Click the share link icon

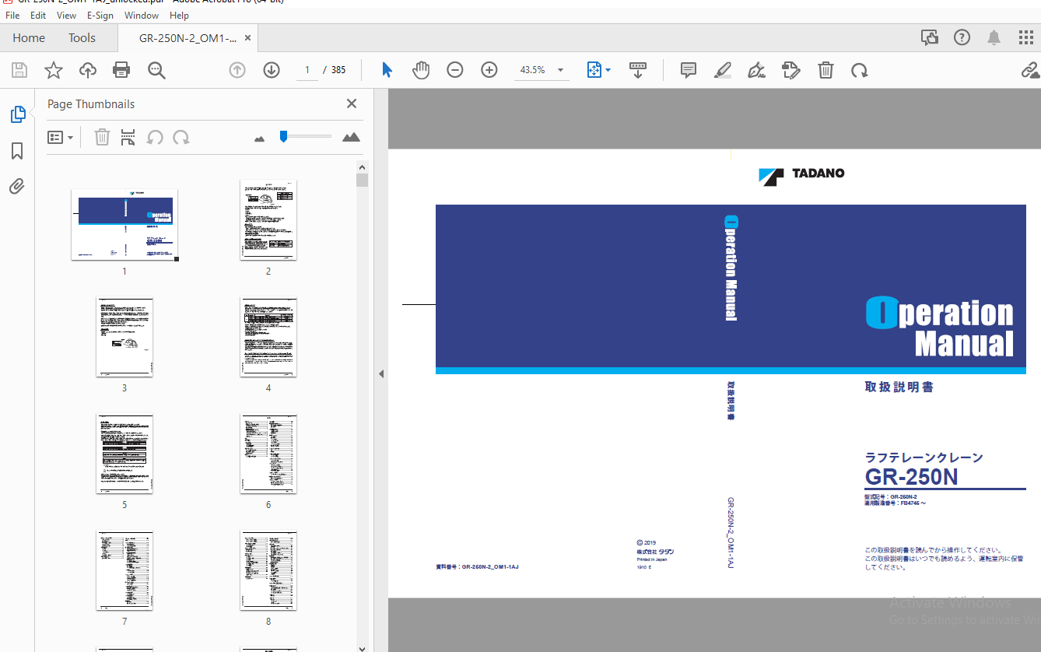(1030, 71)
